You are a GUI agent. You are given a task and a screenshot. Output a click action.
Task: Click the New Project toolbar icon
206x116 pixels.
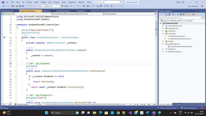13,6
